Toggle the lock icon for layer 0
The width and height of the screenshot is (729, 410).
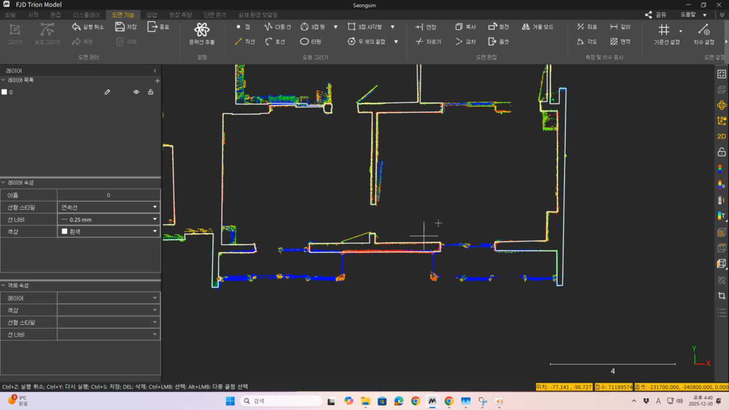tap(151, 92)
